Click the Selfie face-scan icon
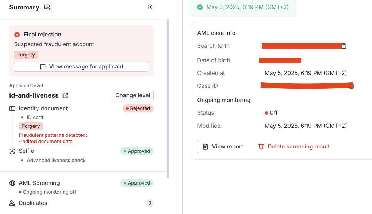This screenshot has height=214, width=372. [12, 151]
